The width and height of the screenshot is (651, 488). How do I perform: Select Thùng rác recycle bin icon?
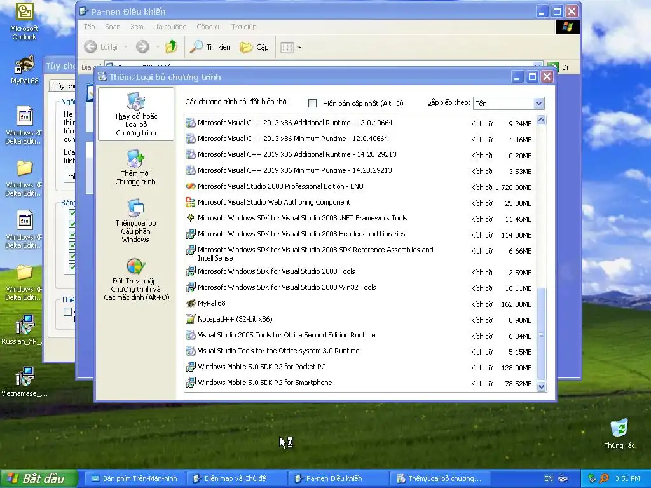tap(619, 433)
